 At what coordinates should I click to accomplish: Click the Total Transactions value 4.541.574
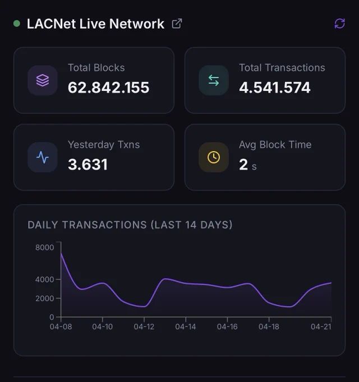point(275,88)
